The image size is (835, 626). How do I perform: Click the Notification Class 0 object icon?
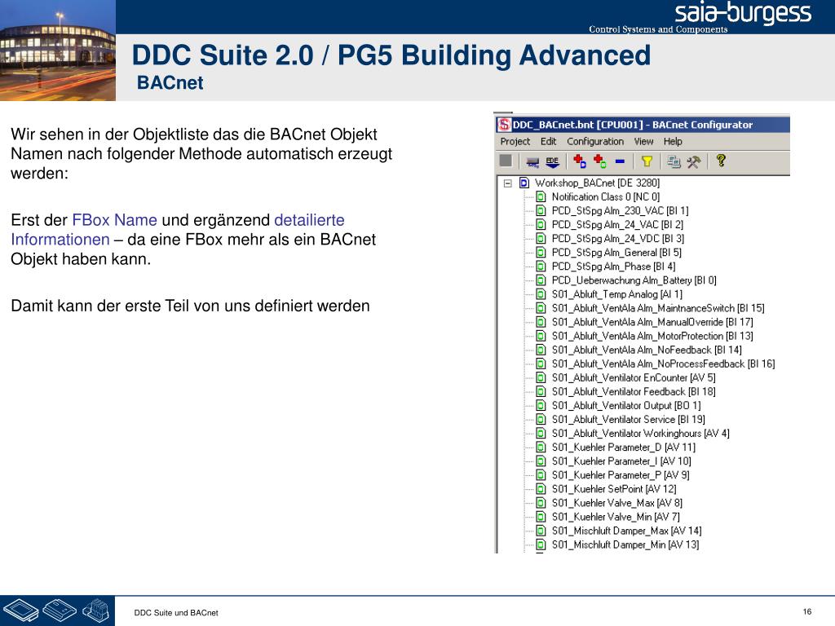pyautogui.click(x=541, y=196)
